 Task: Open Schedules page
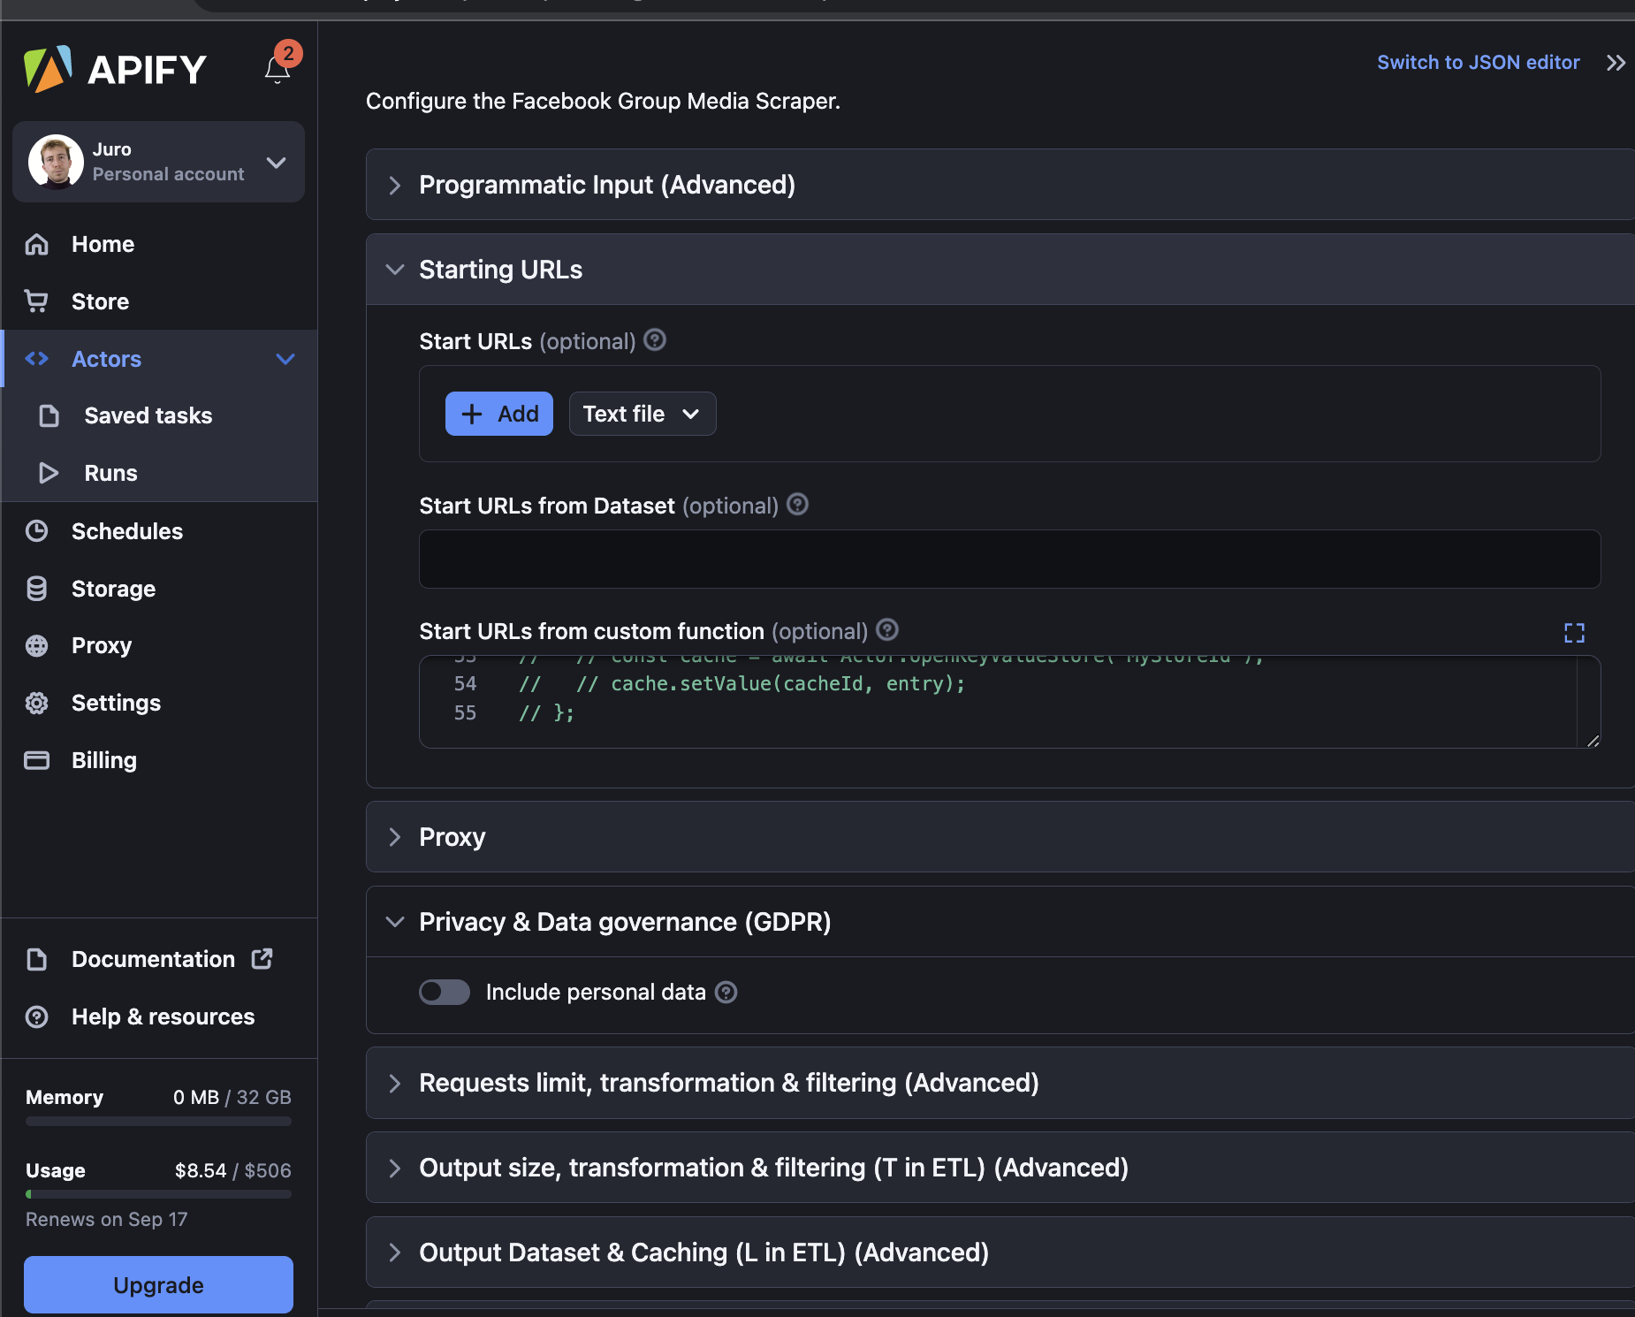click(127, 531)
